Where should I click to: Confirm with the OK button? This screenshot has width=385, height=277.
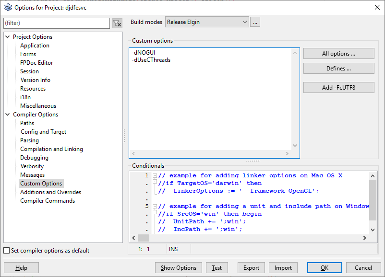click(x=325, y=268)
